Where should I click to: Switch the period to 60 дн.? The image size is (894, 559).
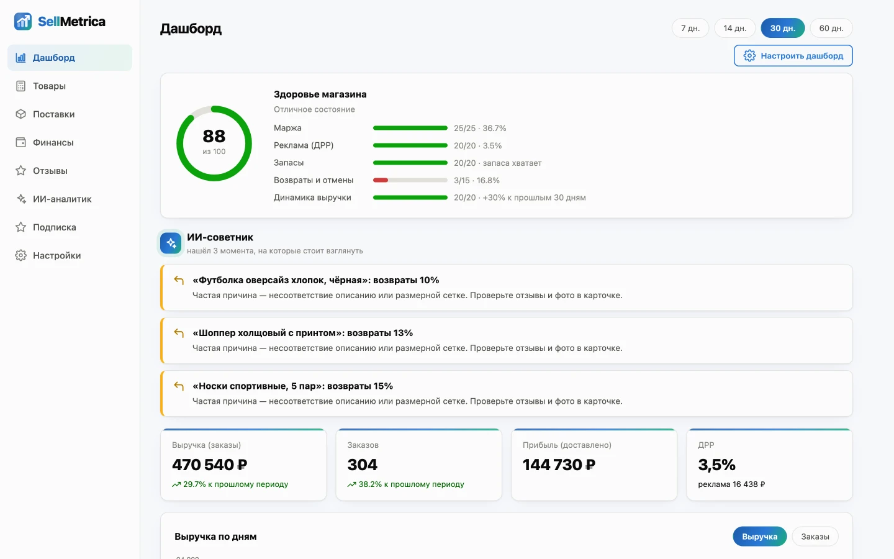point(831,28)
